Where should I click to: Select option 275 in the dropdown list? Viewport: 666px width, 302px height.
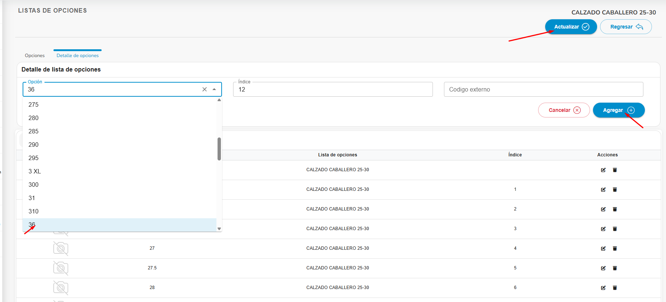click(119, 104)
